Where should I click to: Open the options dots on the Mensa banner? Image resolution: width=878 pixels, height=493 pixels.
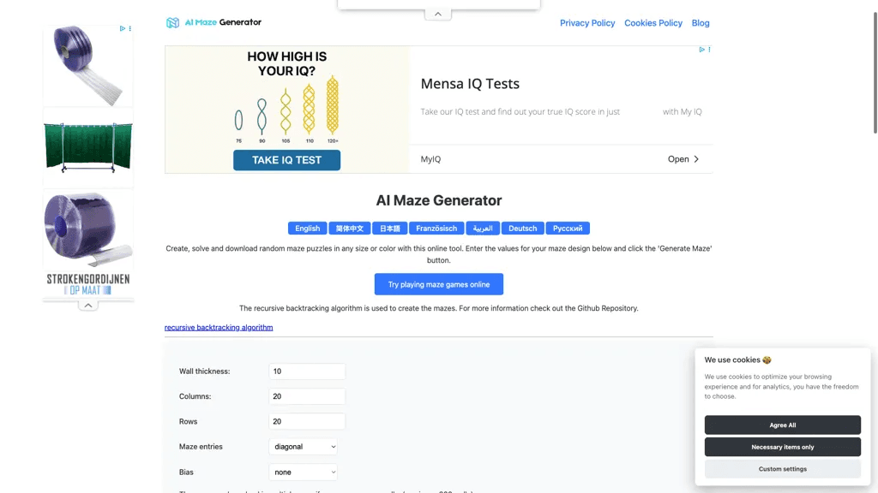709,50
